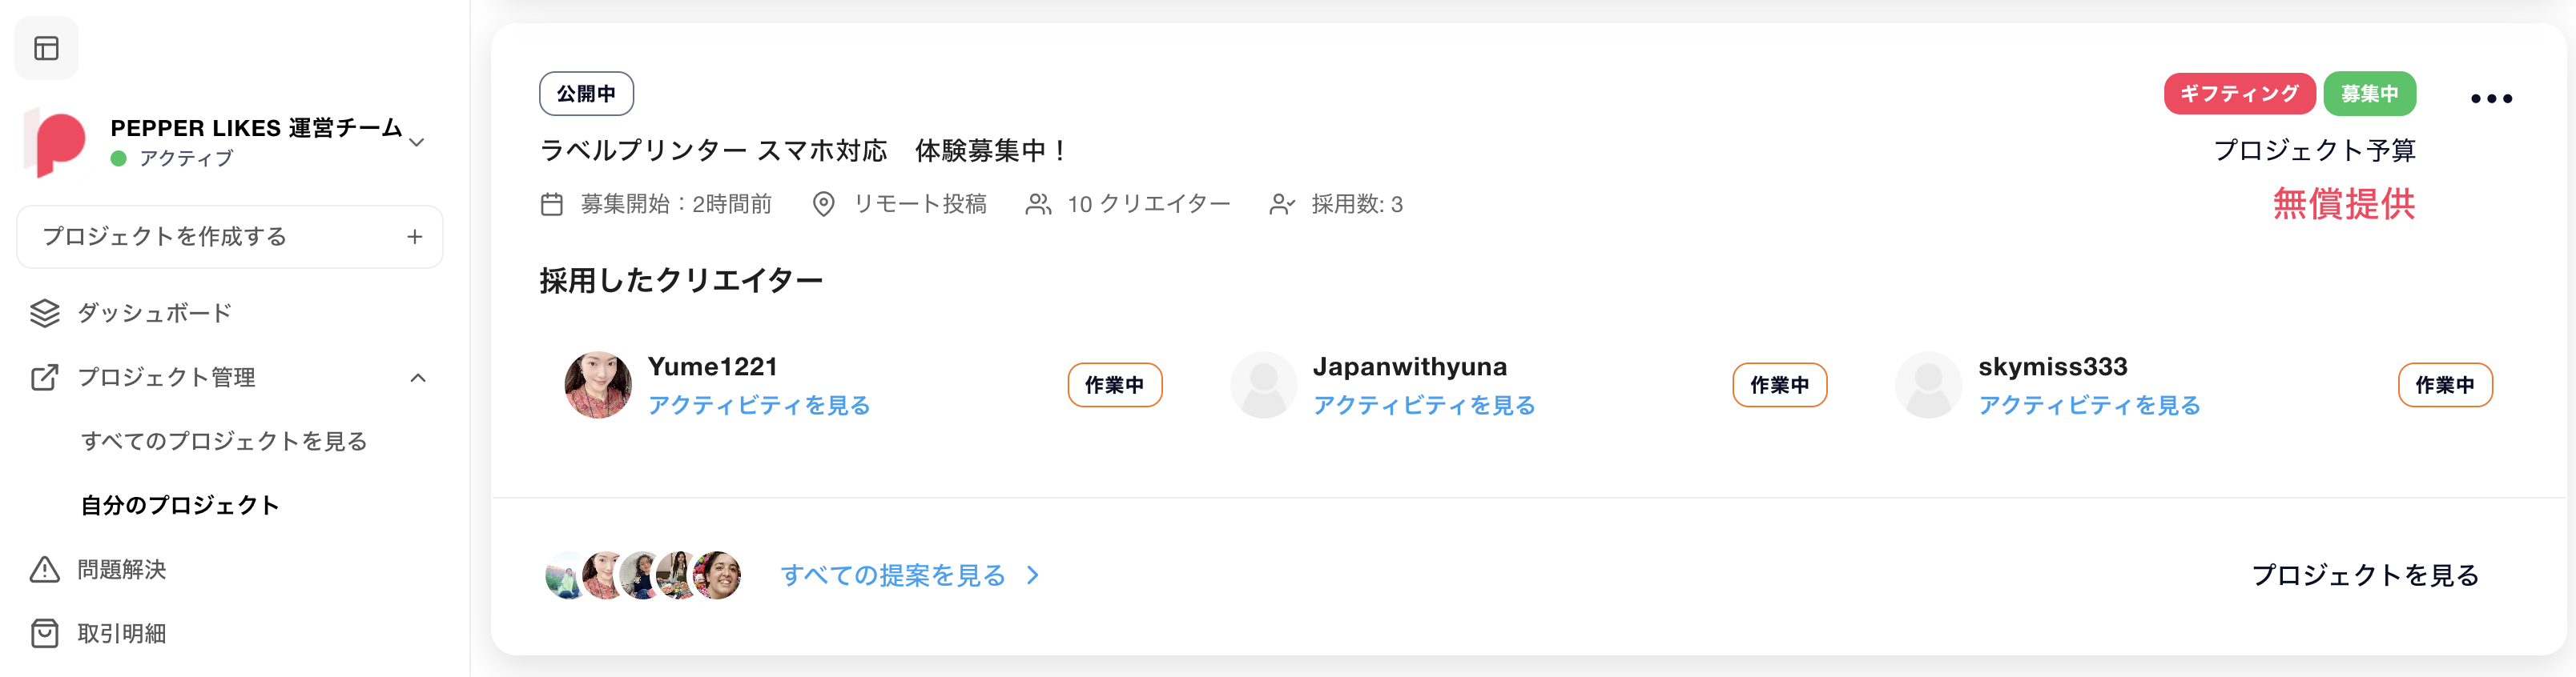2576x677 pixels.
Task: Select 自分のプロジェクト in sidebar
Action: 180,505
